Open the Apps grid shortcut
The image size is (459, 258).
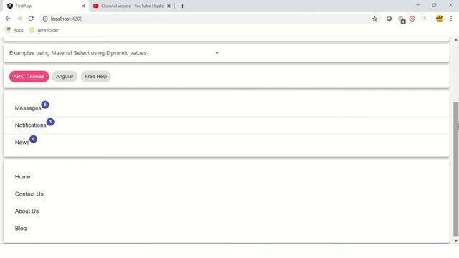point(14,30)
